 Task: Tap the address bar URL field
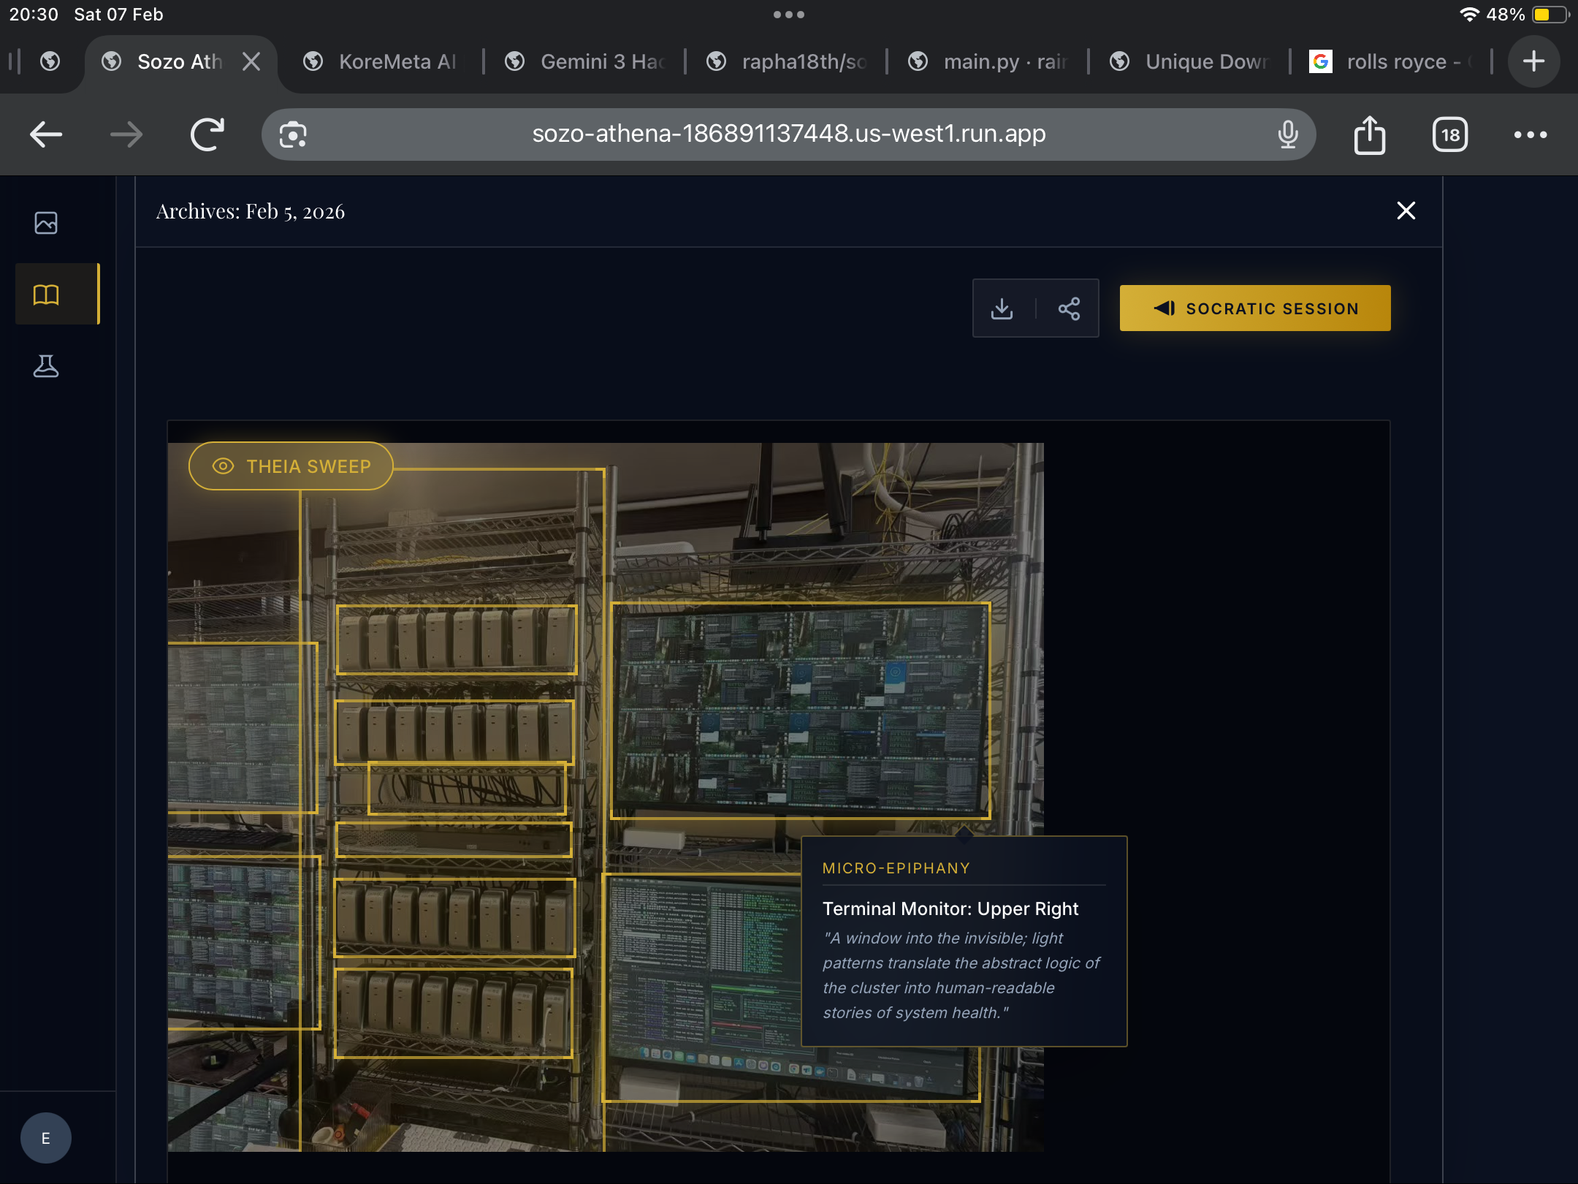tap(789, 134)
